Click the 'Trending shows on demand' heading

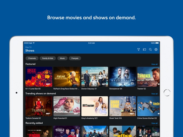[x=41, y=94]
